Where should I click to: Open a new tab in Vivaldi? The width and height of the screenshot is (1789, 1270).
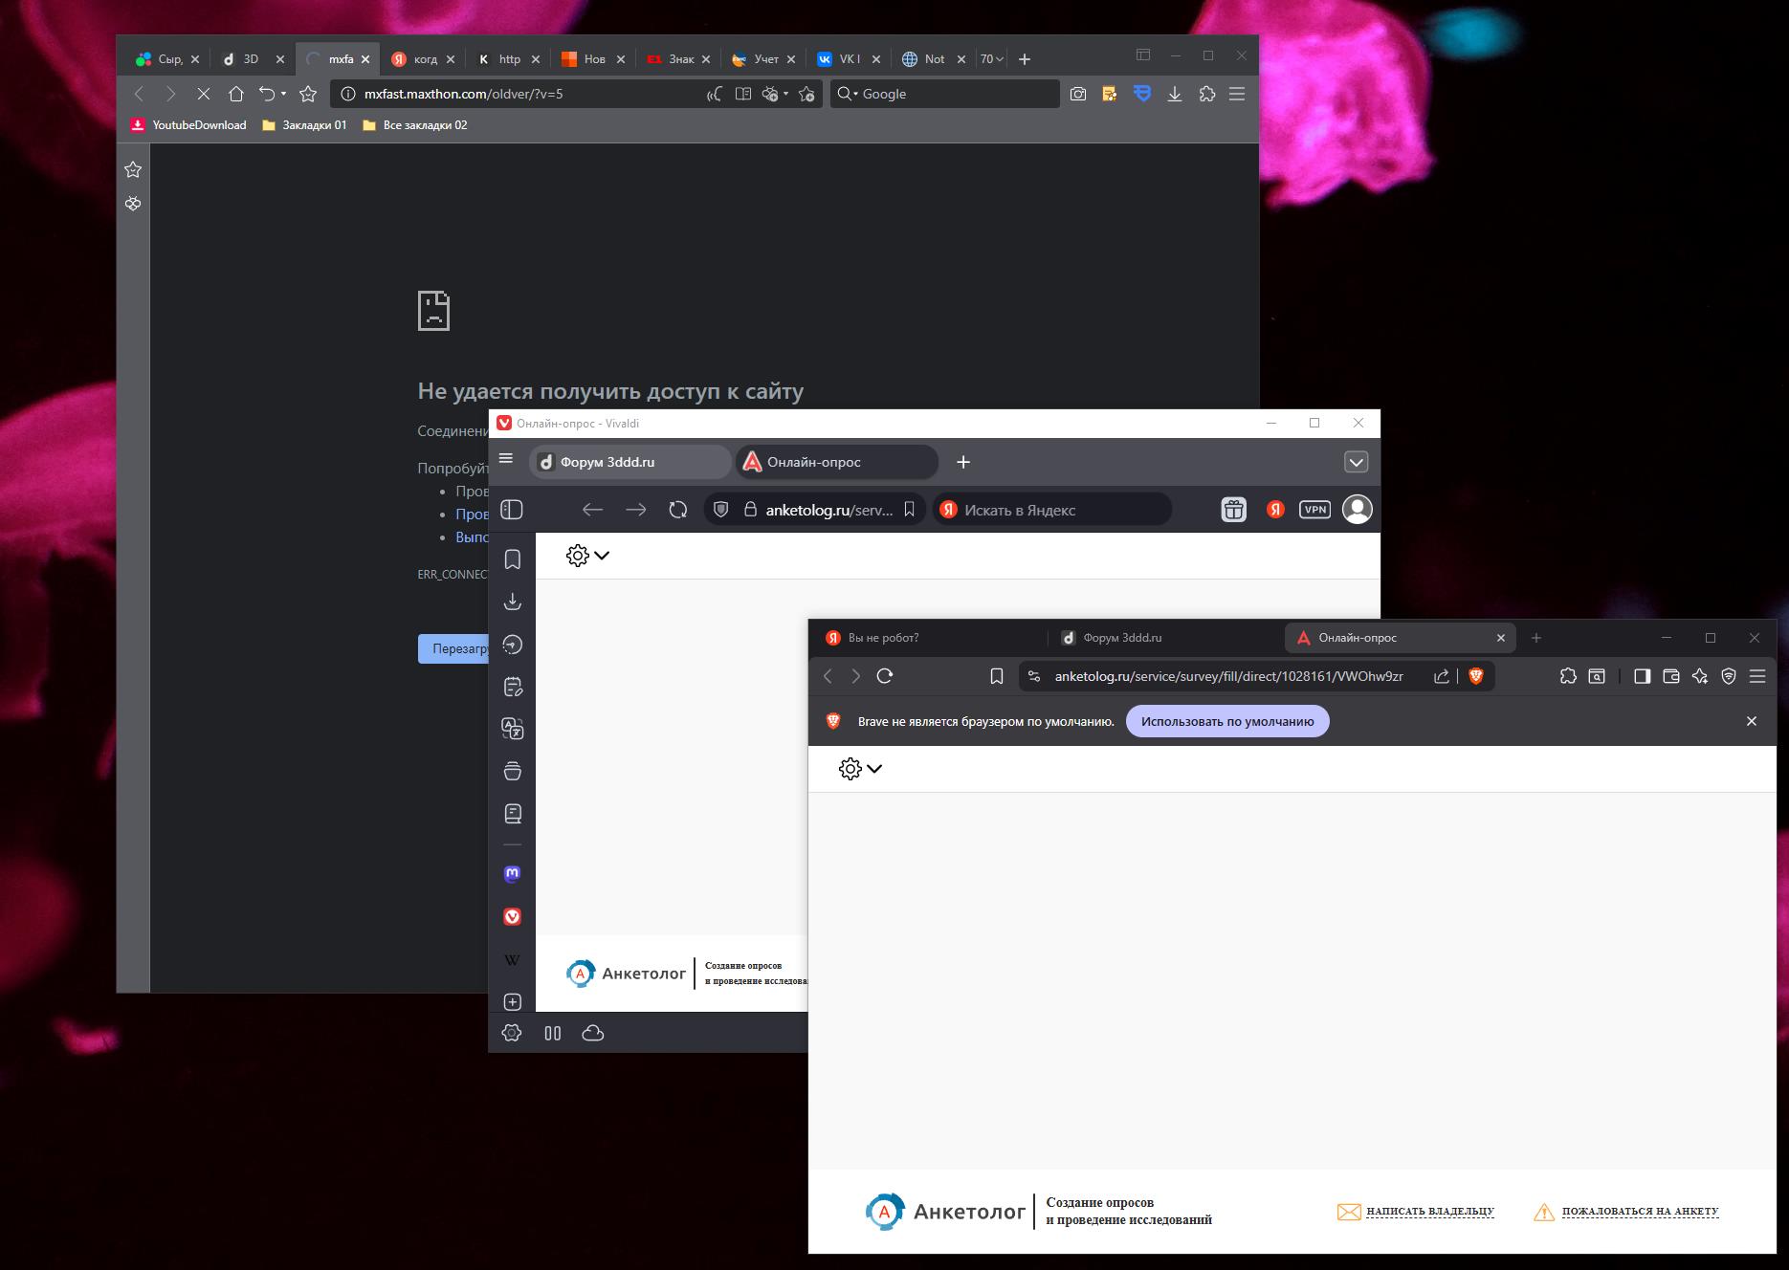[963, 462]
